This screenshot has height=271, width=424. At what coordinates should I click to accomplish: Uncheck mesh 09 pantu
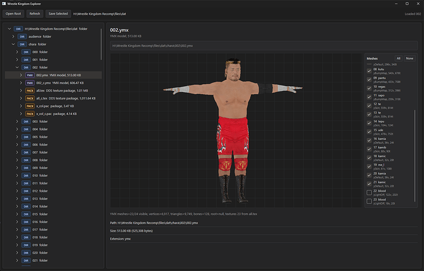coord(369,79)
